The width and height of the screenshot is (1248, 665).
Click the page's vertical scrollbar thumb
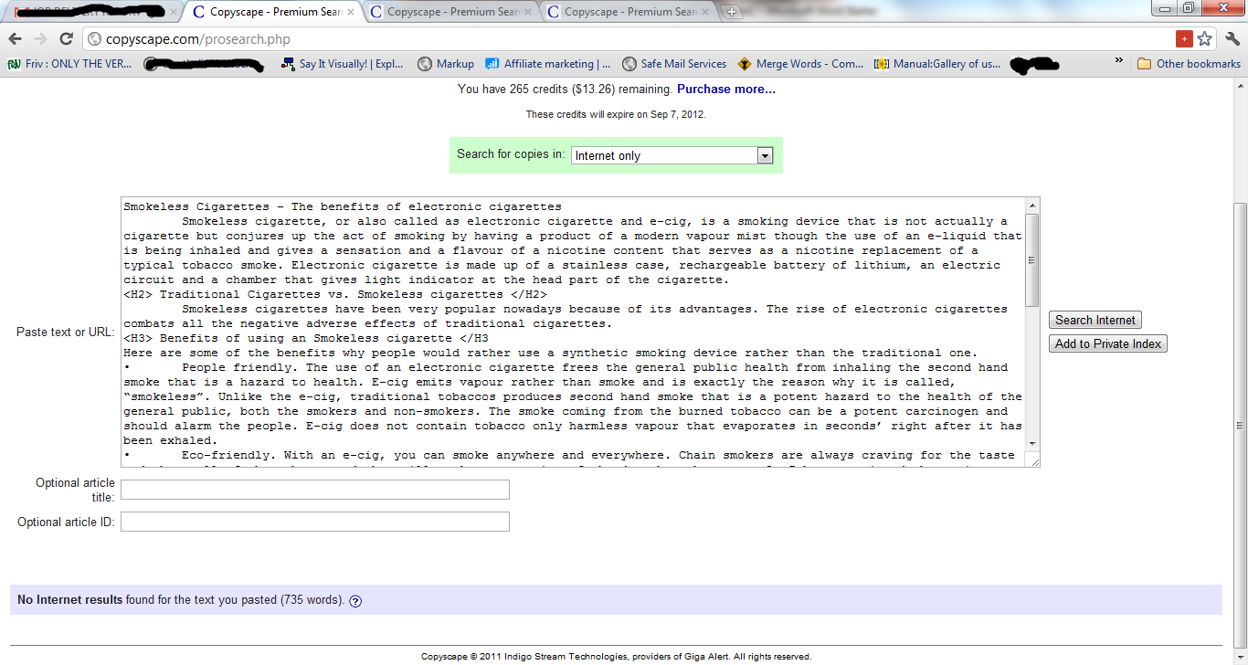[x=1240, y=425]
